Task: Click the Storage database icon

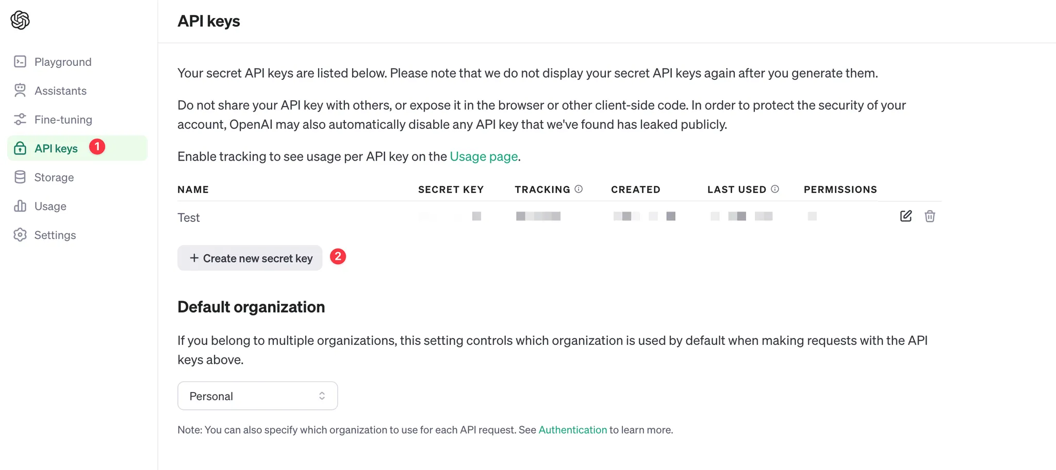Action: click(20, 177)
